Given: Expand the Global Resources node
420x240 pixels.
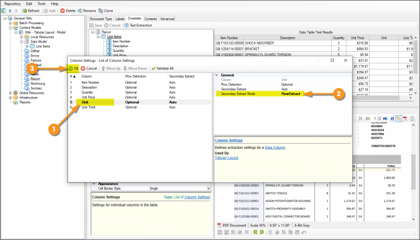Looking at the screenshot, I should [9, 93].
